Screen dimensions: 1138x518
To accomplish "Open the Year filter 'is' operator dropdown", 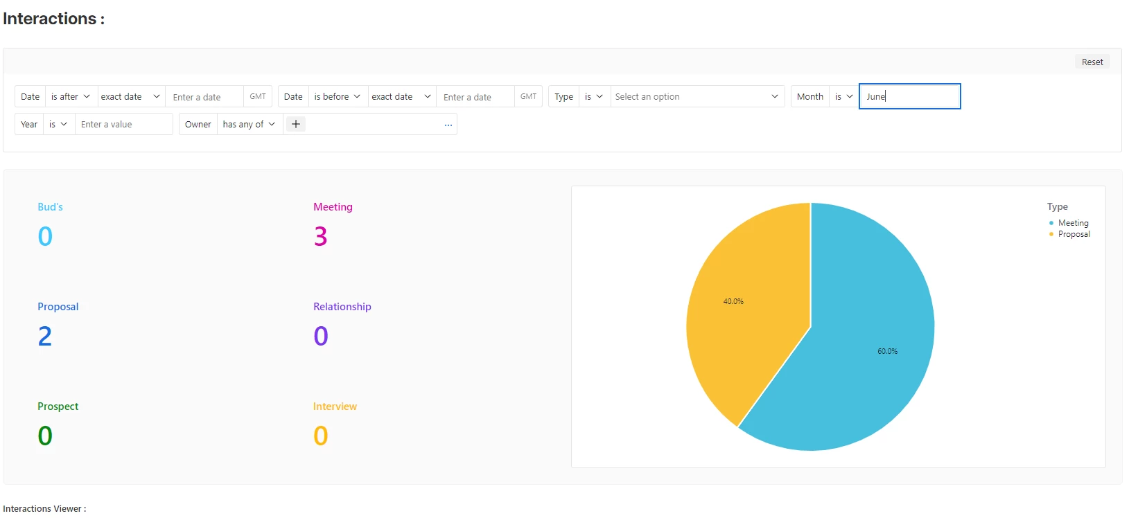I will [x=58, y=124].
